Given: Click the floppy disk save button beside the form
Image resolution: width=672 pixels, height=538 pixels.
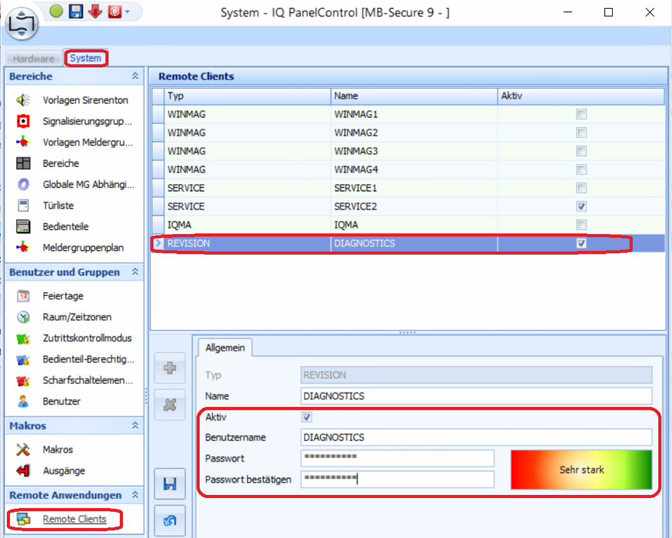Looking at the screenshot, I should (x=170, y=484).
